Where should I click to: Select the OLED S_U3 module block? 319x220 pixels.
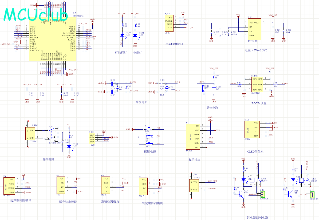[x=252, y=129]
